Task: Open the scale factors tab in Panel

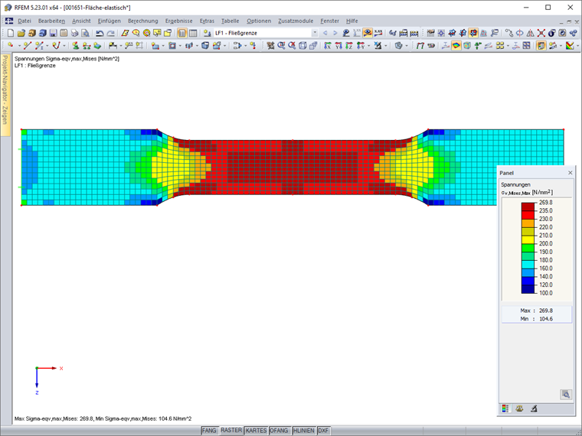Action: [x=519, y=408]
